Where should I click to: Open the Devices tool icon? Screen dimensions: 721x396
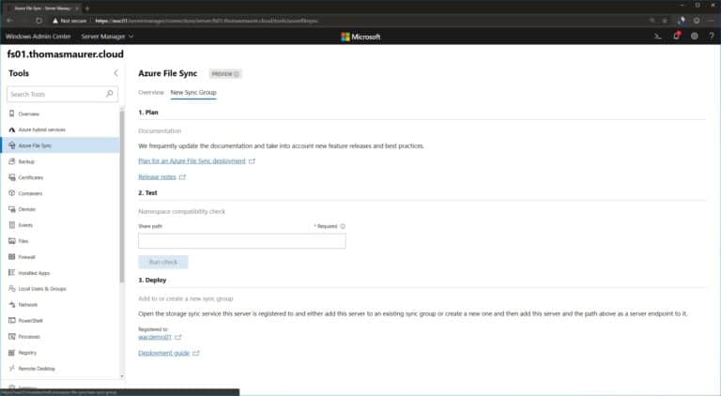tap(12, 209)
